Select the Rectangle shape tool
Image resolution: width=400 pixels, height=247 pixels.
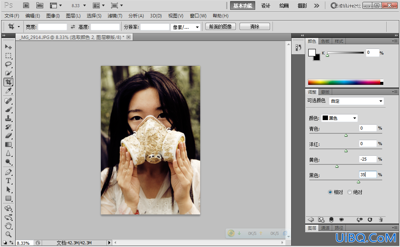[8, 198]
